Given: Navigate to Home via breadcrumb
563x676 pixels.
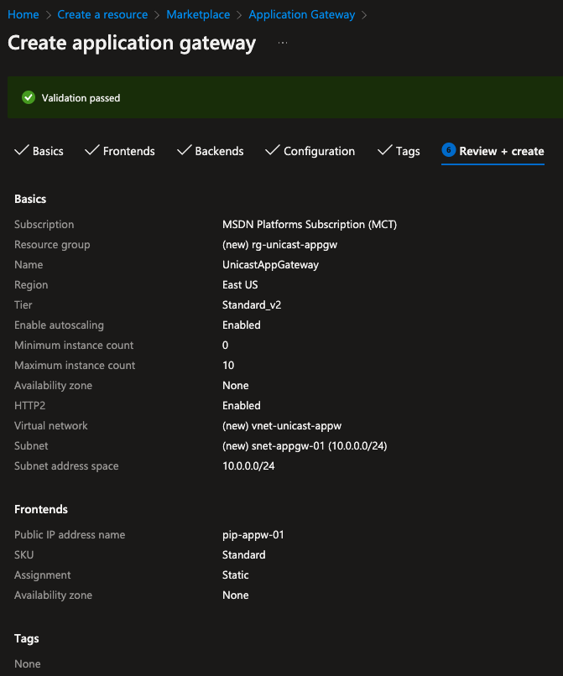Looking at the screenshot, I should pos(23,15).
